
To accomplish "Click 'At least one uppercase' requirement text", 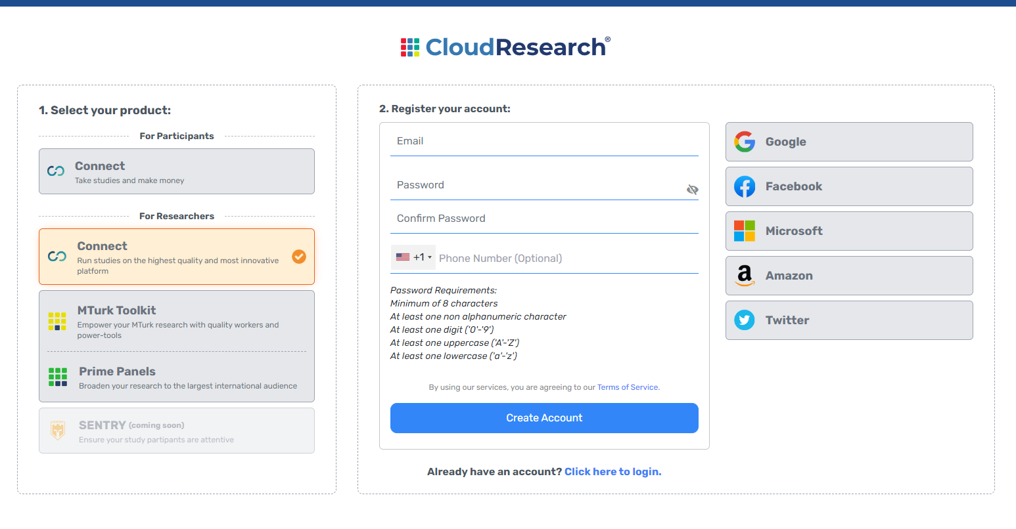I will 455,343.
